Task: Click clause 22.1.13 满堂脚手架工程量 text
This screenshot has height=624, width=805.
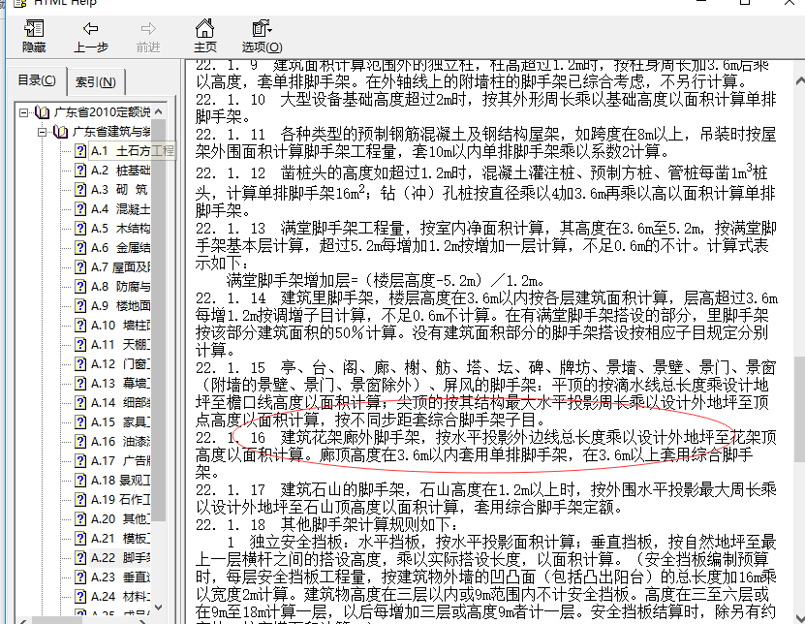Action: pos(485,245)
